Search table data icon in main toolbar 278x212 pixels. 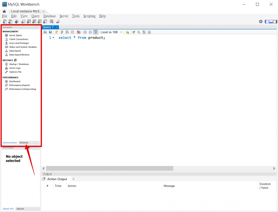tap(51, 22)
